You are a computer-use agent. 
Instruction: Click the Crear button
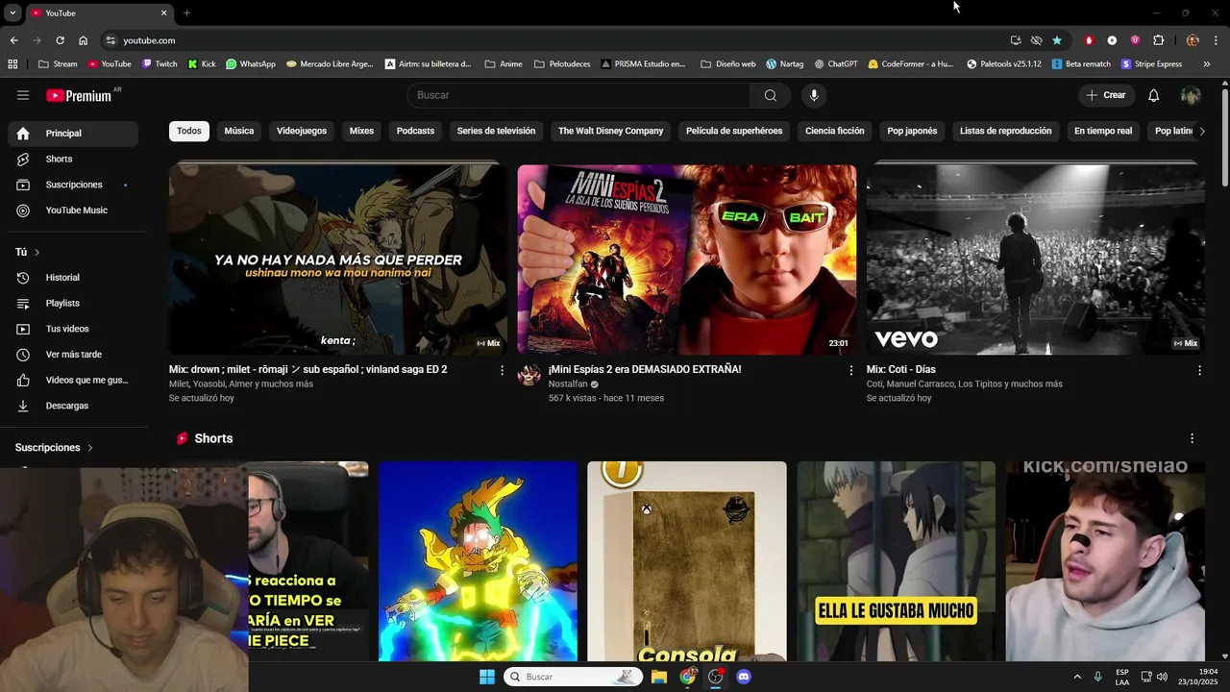click(x=1106, y=95)
